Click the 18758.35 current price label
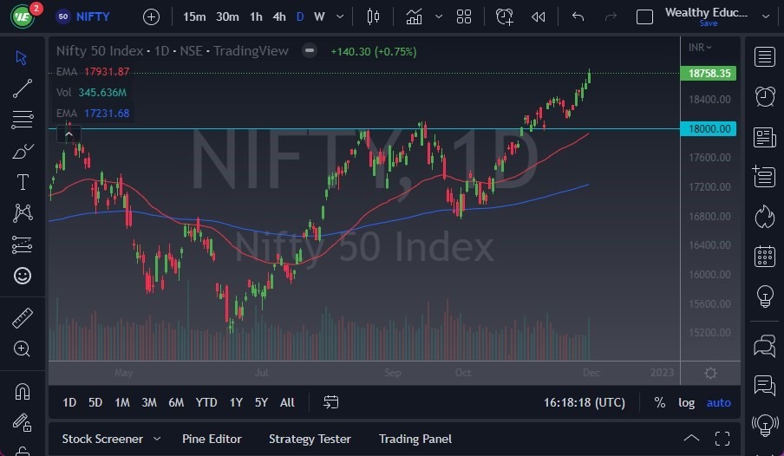This screenshot has height=456, width=784. pos(709,73)
